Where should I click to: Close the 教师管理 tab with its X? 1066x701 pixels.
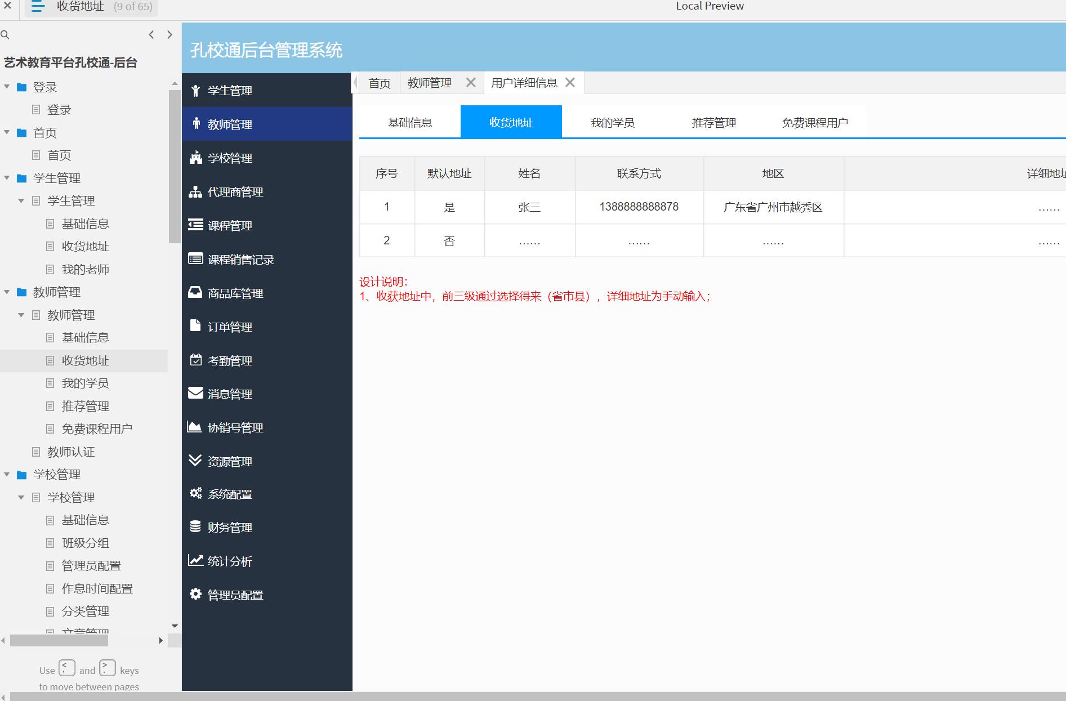click(x=471, y=83)
